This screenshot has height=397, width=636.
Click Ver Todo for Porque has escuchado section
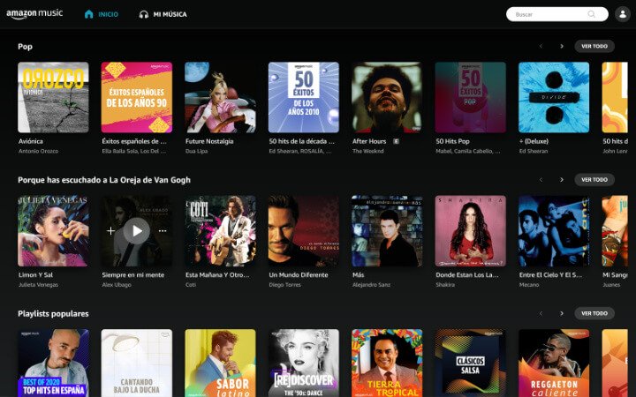pyautogui.click(x=594, y=179)
